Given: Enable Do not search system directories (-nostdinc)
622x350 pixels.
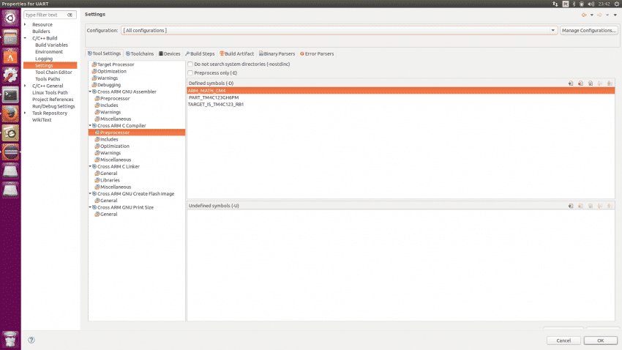Looking at the screenshot, I should coord(190,64).
